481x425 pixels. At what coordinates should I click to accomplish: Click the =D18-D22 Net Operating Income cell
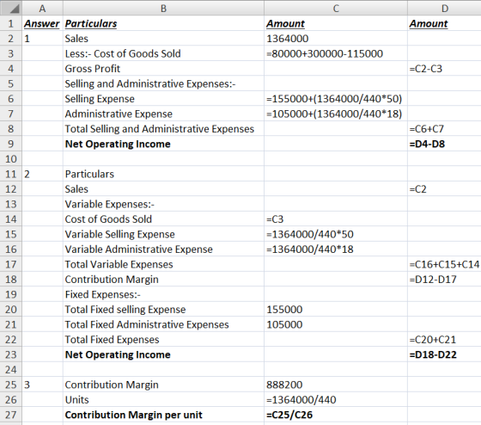coord(445,354)
